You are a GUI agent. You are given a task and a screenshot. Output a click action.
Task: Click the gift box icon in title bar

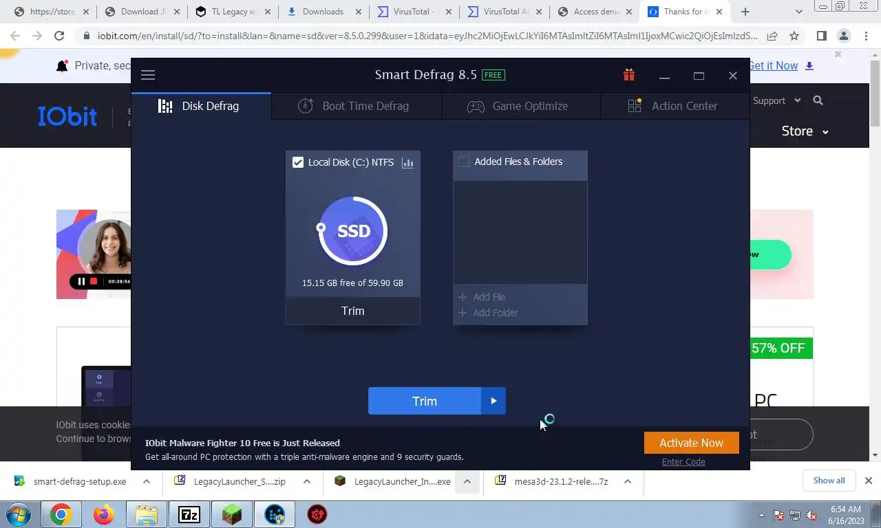point(629,75)
